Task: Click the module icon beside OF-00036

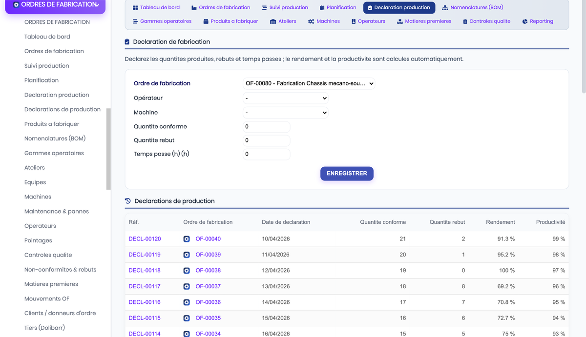Action: pos(187,302)
